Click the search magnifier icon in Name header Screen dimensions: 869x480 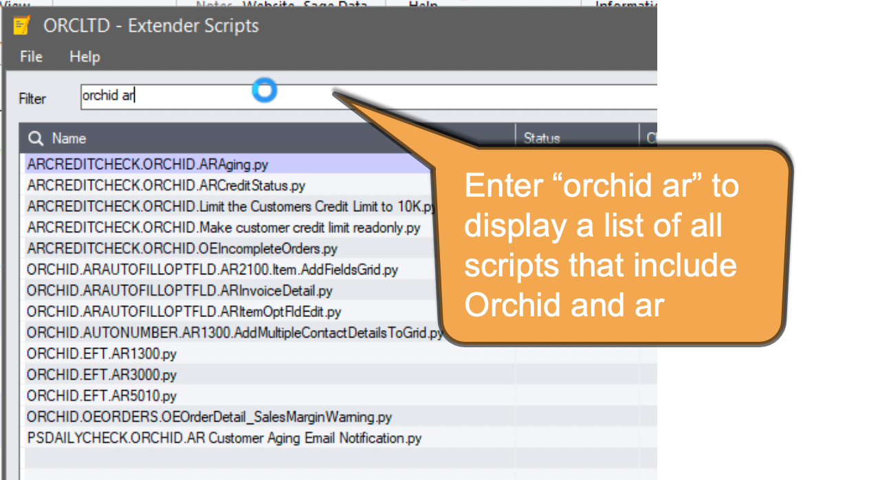click(36, 138)
